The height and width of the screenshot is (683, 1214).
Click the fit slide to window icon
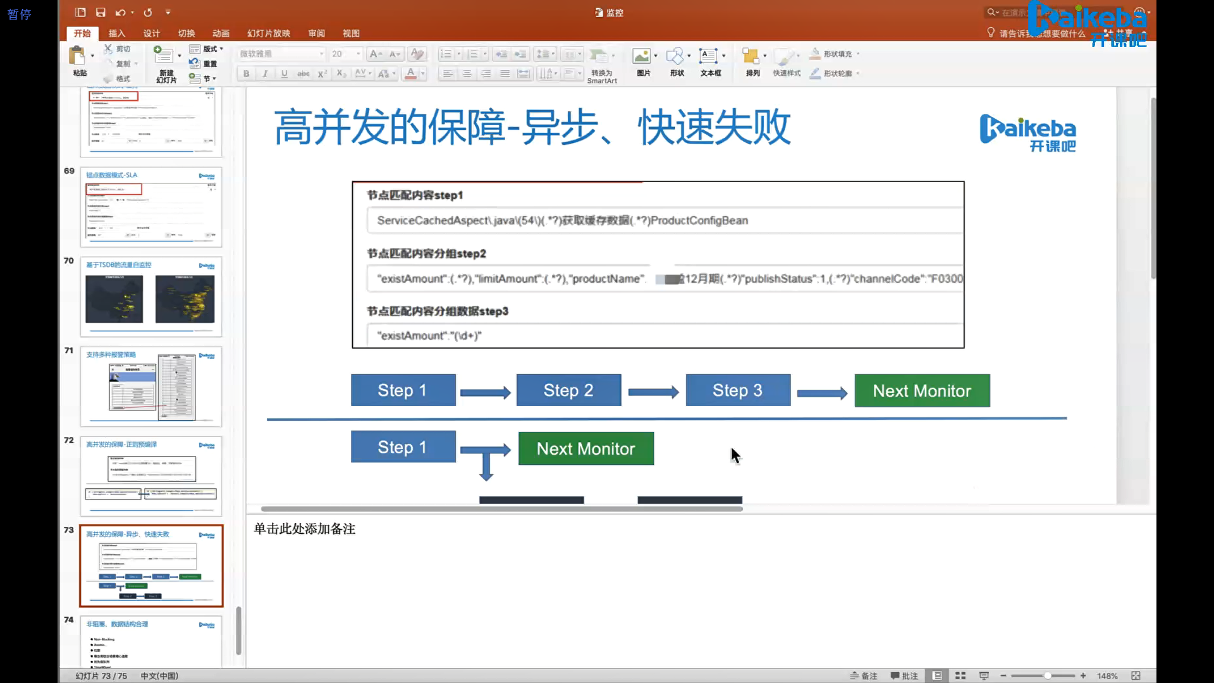(1136, 675)
